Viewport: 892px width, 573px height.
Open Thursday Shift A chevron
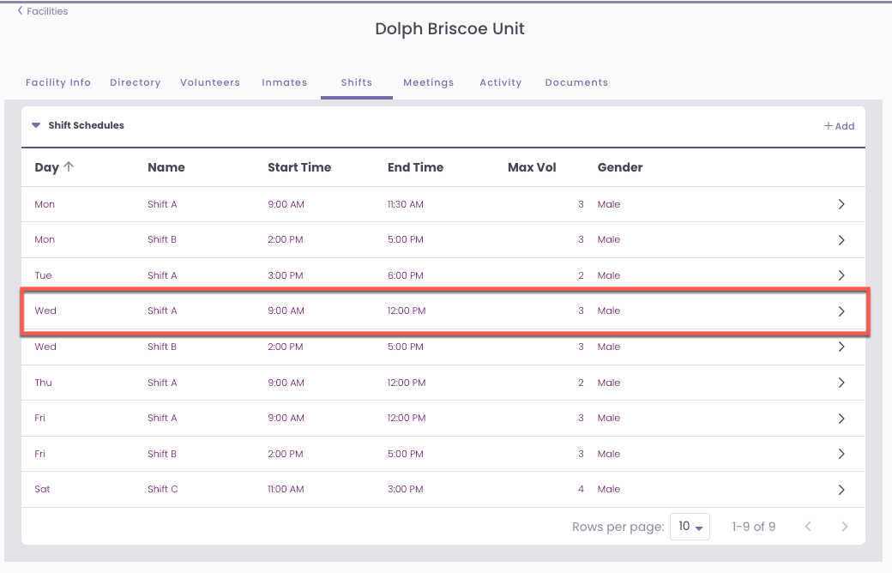pos(841,383)
